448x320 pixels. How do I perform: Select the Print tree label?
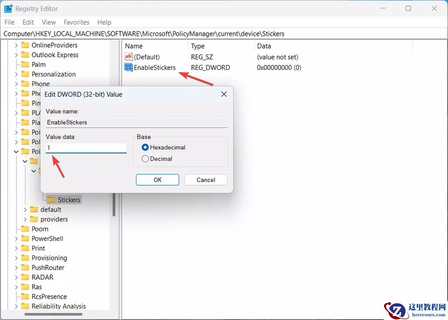click(x=38, y=248)
